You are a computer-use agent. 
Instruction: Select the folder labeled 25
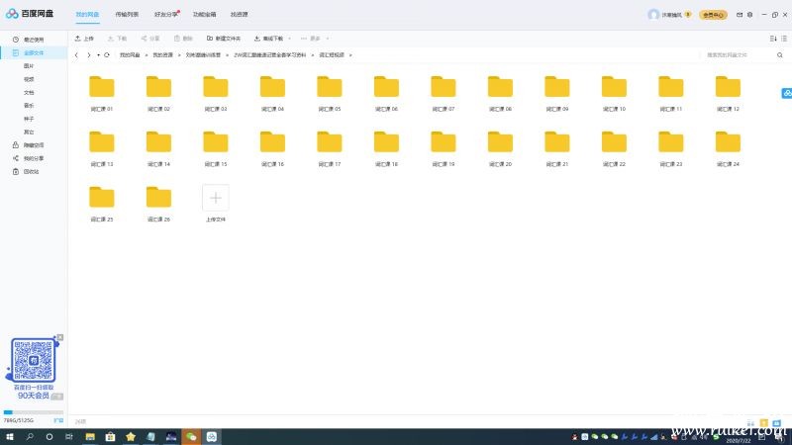pyautogui.click(x=102, y=204)
